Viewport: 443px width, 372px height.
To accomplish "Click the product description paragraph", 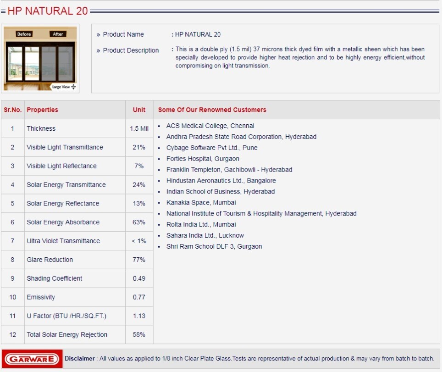I will click(x=300, y=57).
